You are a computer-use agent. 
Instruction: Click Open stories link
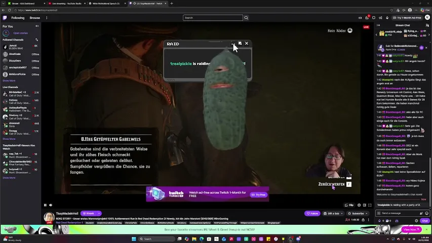[x=20, y=33]
